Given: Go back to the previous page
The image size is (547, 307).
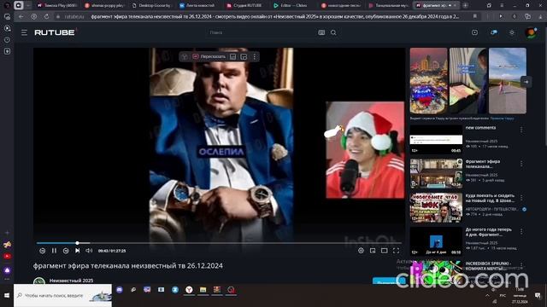Looking at the screenshot, I should point(21,17).
